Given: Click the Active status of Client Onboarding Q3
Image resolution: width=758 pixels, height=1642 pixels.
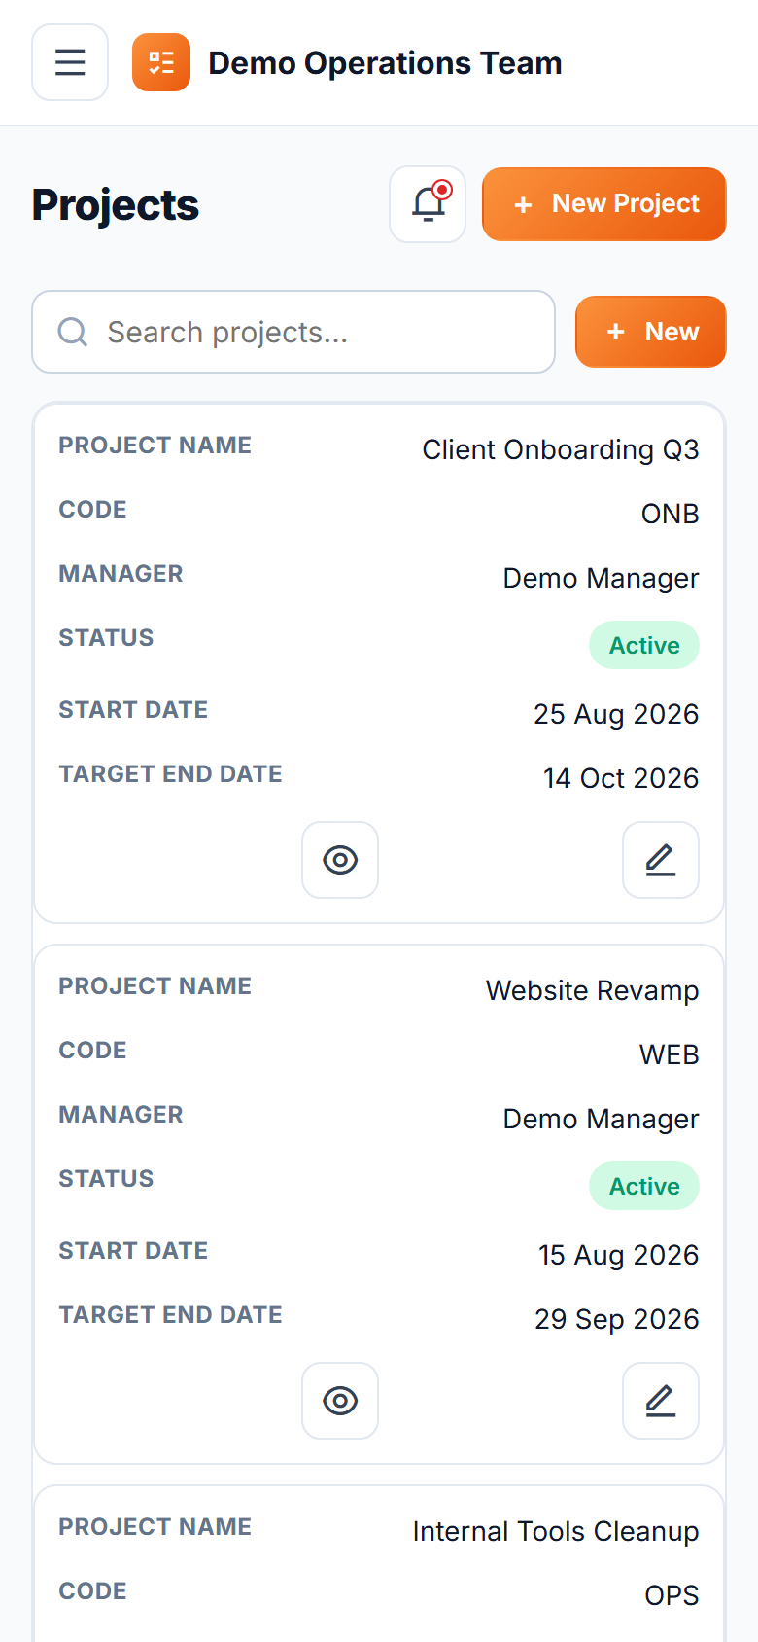Looking at the screenshot, I should click(644, 645).
